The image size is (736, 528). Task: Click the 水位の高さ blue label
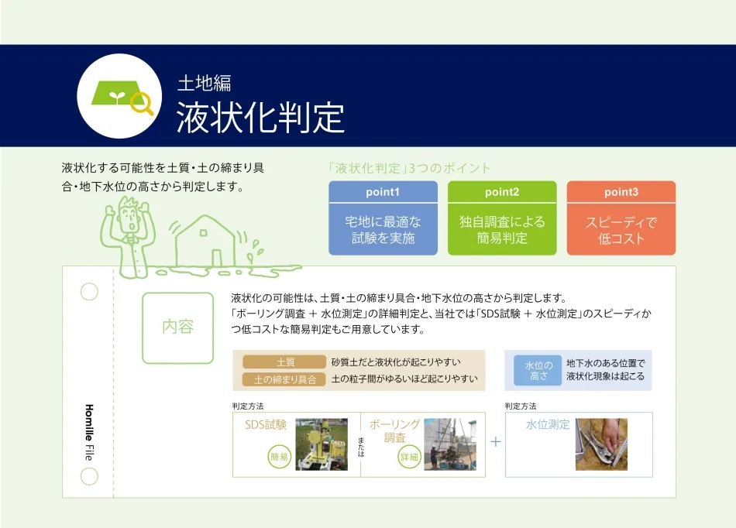pyautogui.click(x=538, y=370)
